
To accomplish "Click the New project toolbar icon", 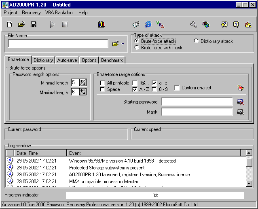I will (10, 25).
